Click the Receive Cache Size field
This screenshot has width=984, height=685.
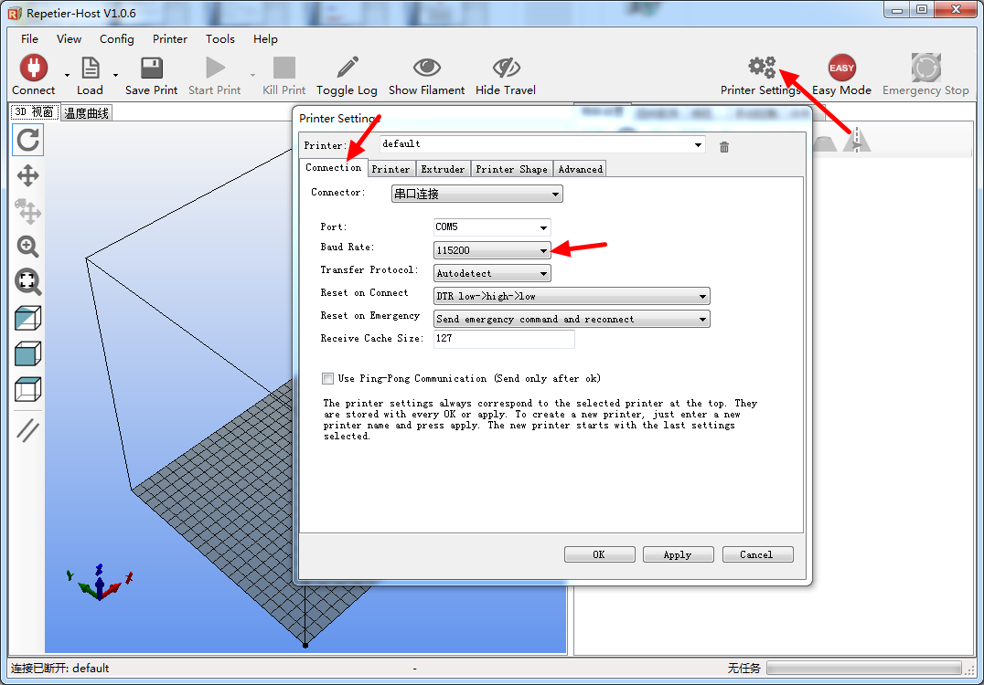(x=504, y=339)
